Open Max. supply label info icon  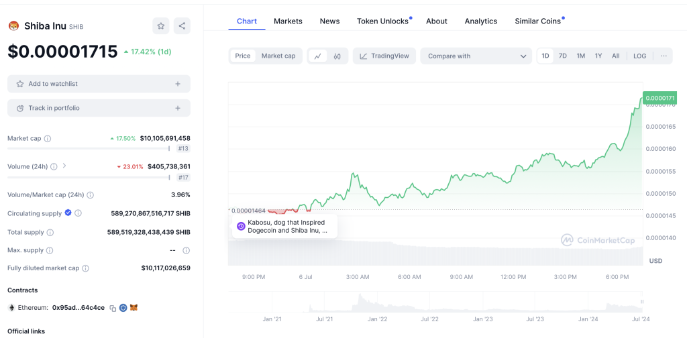pyautogui.click(x=50, y=250)
